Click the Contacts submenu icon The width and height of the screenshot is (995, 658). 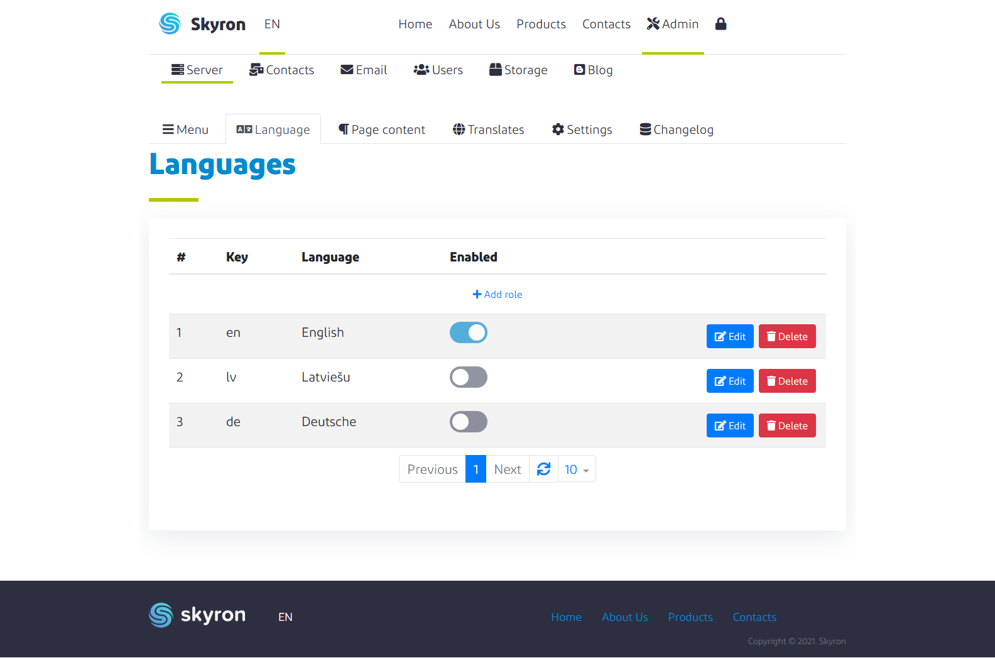(x=256, y=70)
